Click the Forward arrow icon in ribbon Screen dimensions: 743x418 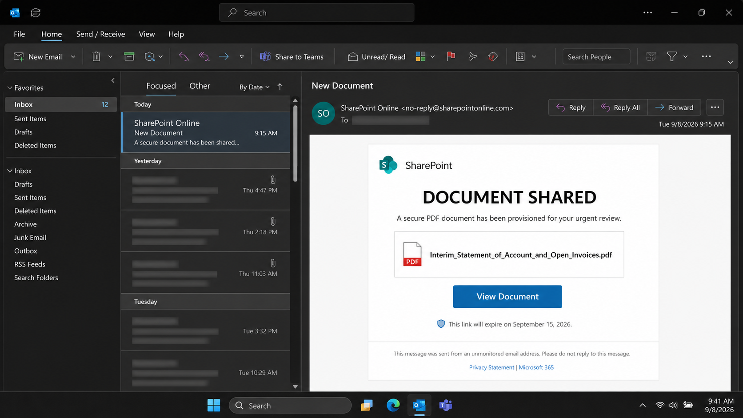(224, 56)
